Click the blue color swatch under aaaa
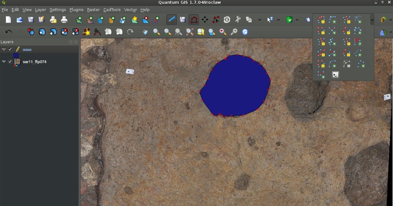This screenshot has height=206, width=393. pos(16,56)
